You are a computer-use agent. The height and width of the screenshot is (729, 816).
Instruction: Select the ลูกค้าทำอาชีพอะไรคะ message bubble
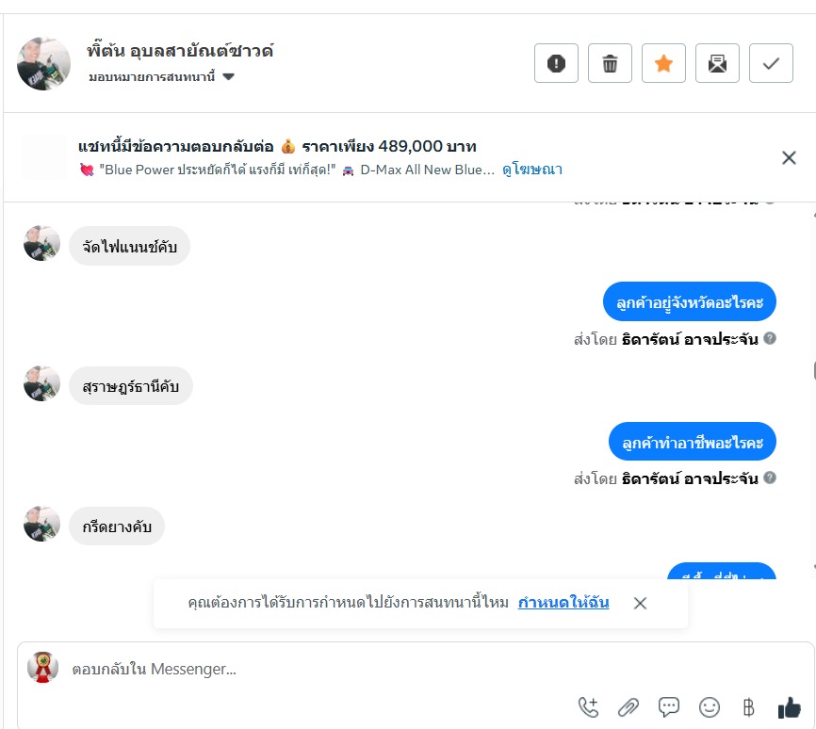[693, 442]
